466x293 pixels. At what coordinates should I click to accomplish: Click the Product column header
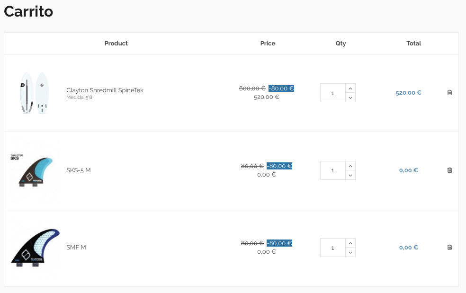pyautogui.click(x=116, y=44)
